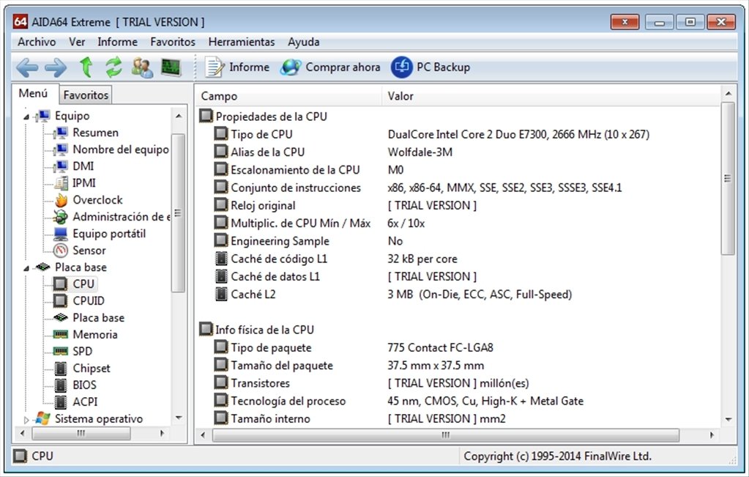The width and height of the screenshot is (749, 477).
Task: Click the right pane scroll-down arrow
Action: pos(728,420)
